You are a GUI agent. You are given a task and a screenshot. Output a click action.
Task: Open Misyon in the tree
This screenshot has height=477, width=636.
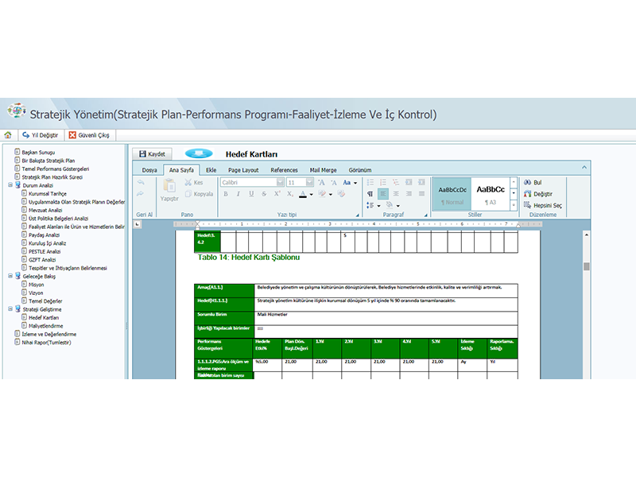(x=36, y=285)
